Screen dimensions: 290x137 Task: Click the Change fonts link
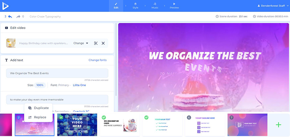point(98,60)
